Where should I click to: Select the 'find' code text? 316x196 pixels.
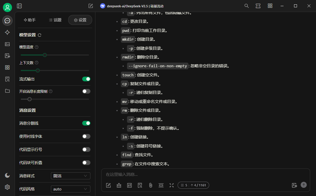(127, 155)
